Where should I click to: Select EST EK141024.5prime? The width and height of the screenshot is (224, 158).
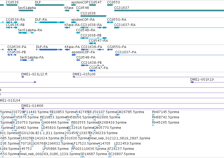(45, 138)
